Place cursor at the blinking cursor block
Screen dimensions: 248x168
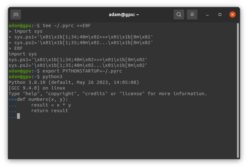tap(18, 116)
